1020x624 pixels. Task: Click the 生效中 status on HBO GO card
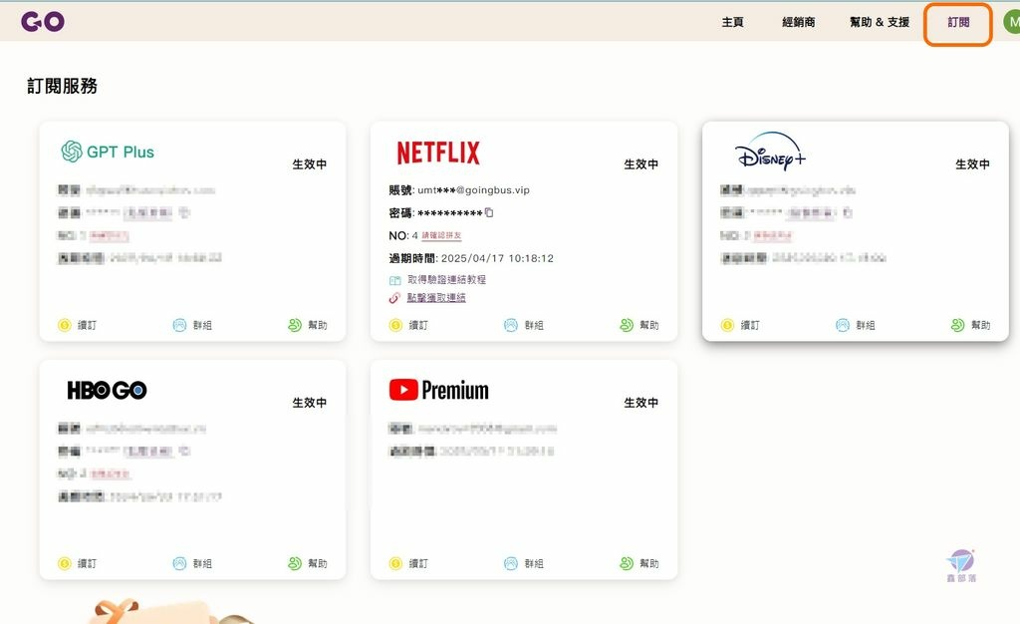pyautogui.click(x=310, y=403)
